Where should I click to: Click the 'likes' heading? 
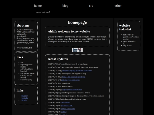tap(20, 57)
